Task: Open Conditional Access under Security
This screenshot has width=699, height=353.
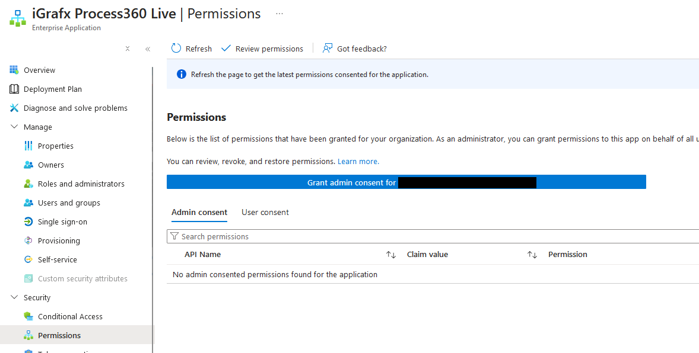Action: click(x=71, y=316)
